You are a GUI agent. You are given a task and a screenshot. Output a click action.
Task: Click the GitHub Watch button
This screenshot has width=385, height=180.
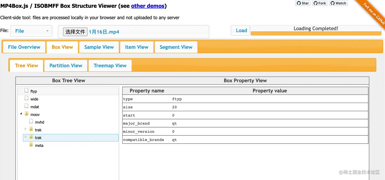pyautogui.click(x=338, y=3)
